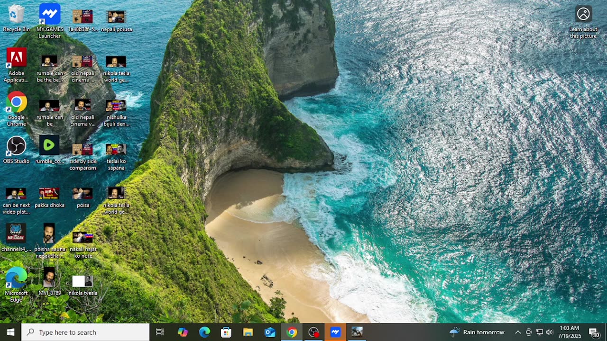Launch Copilot from the taskbar

coord(183,332)
